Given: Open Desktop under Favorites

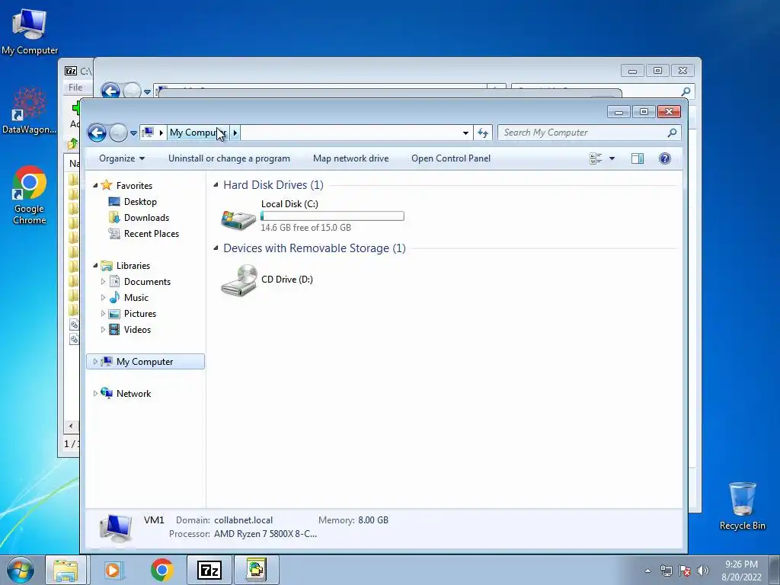Looking at the screenshot, I should (140, 201).
